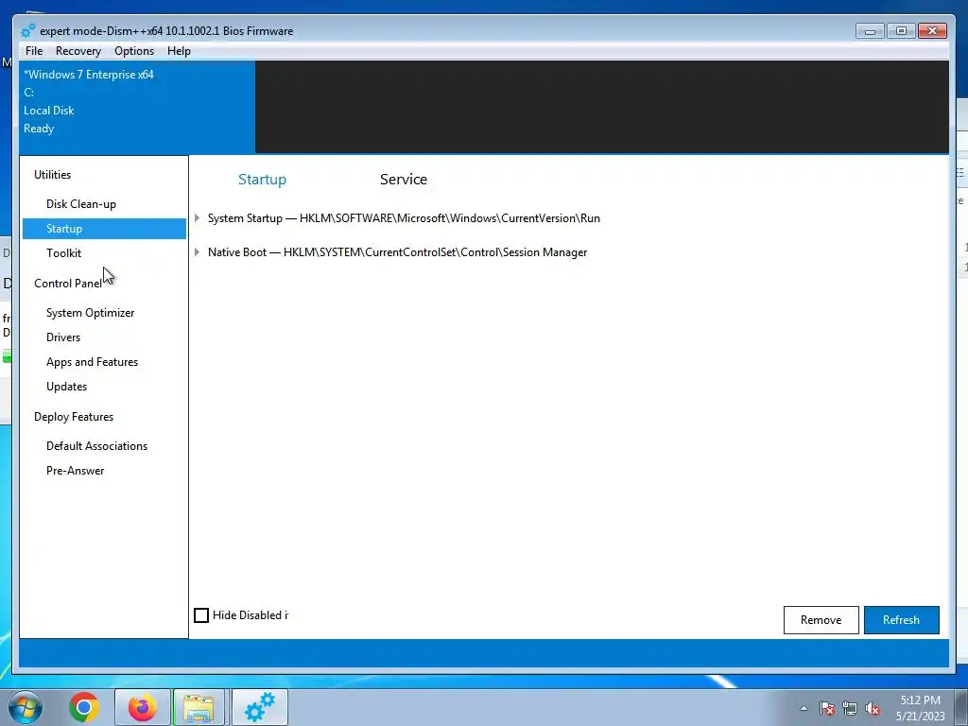Select System Startup HKLM Run row text
Image resolution: width=968 pixels, height=726 pixels.
[404, 218]
